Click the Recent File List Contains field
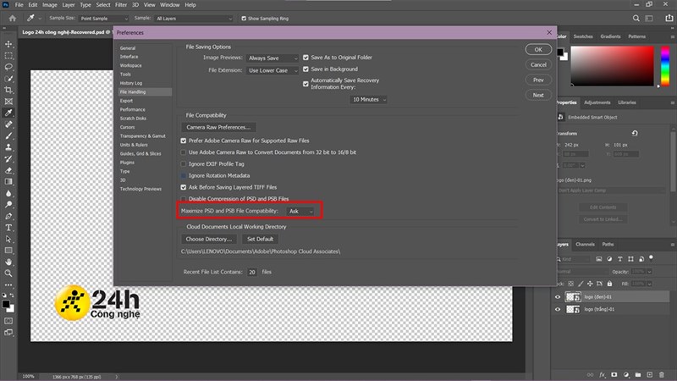The width and height of the screenshot is (677, 381). [252, 272]
